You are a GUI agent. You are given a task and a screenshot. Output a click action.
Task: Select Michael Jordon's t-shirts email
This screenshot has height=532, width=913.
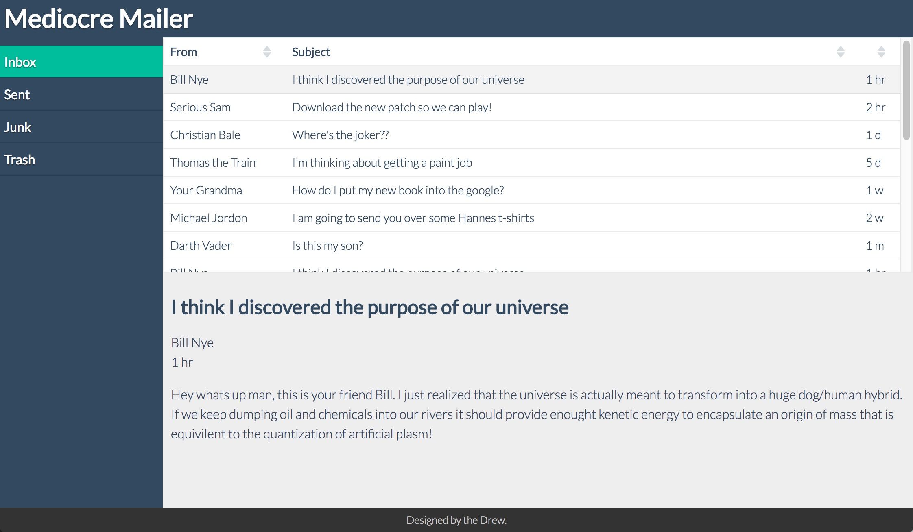413,218
